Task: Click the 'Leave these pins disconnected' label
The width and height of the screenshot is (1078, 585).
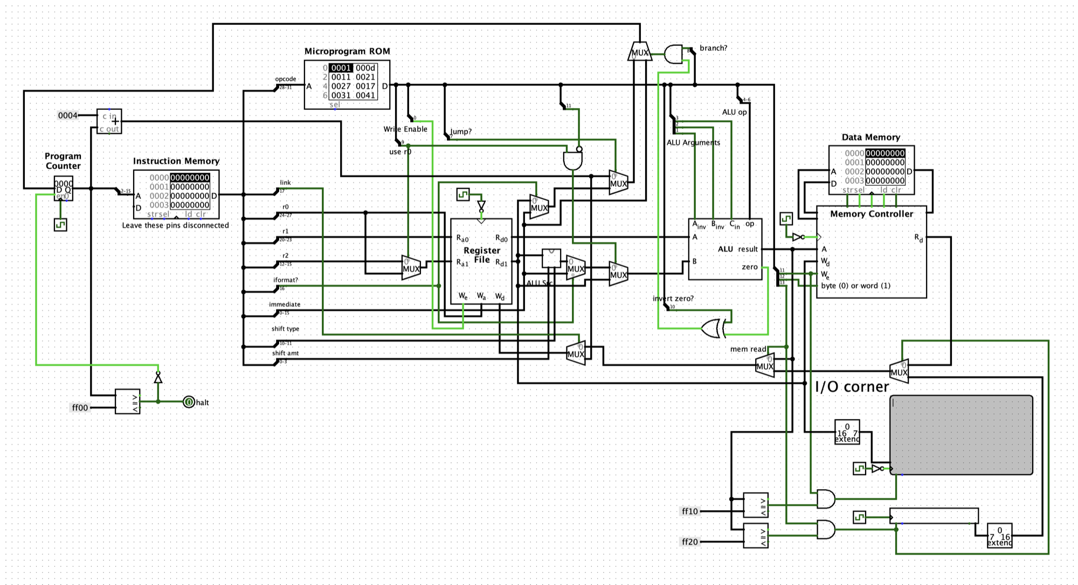Action: tap(175, 226)
